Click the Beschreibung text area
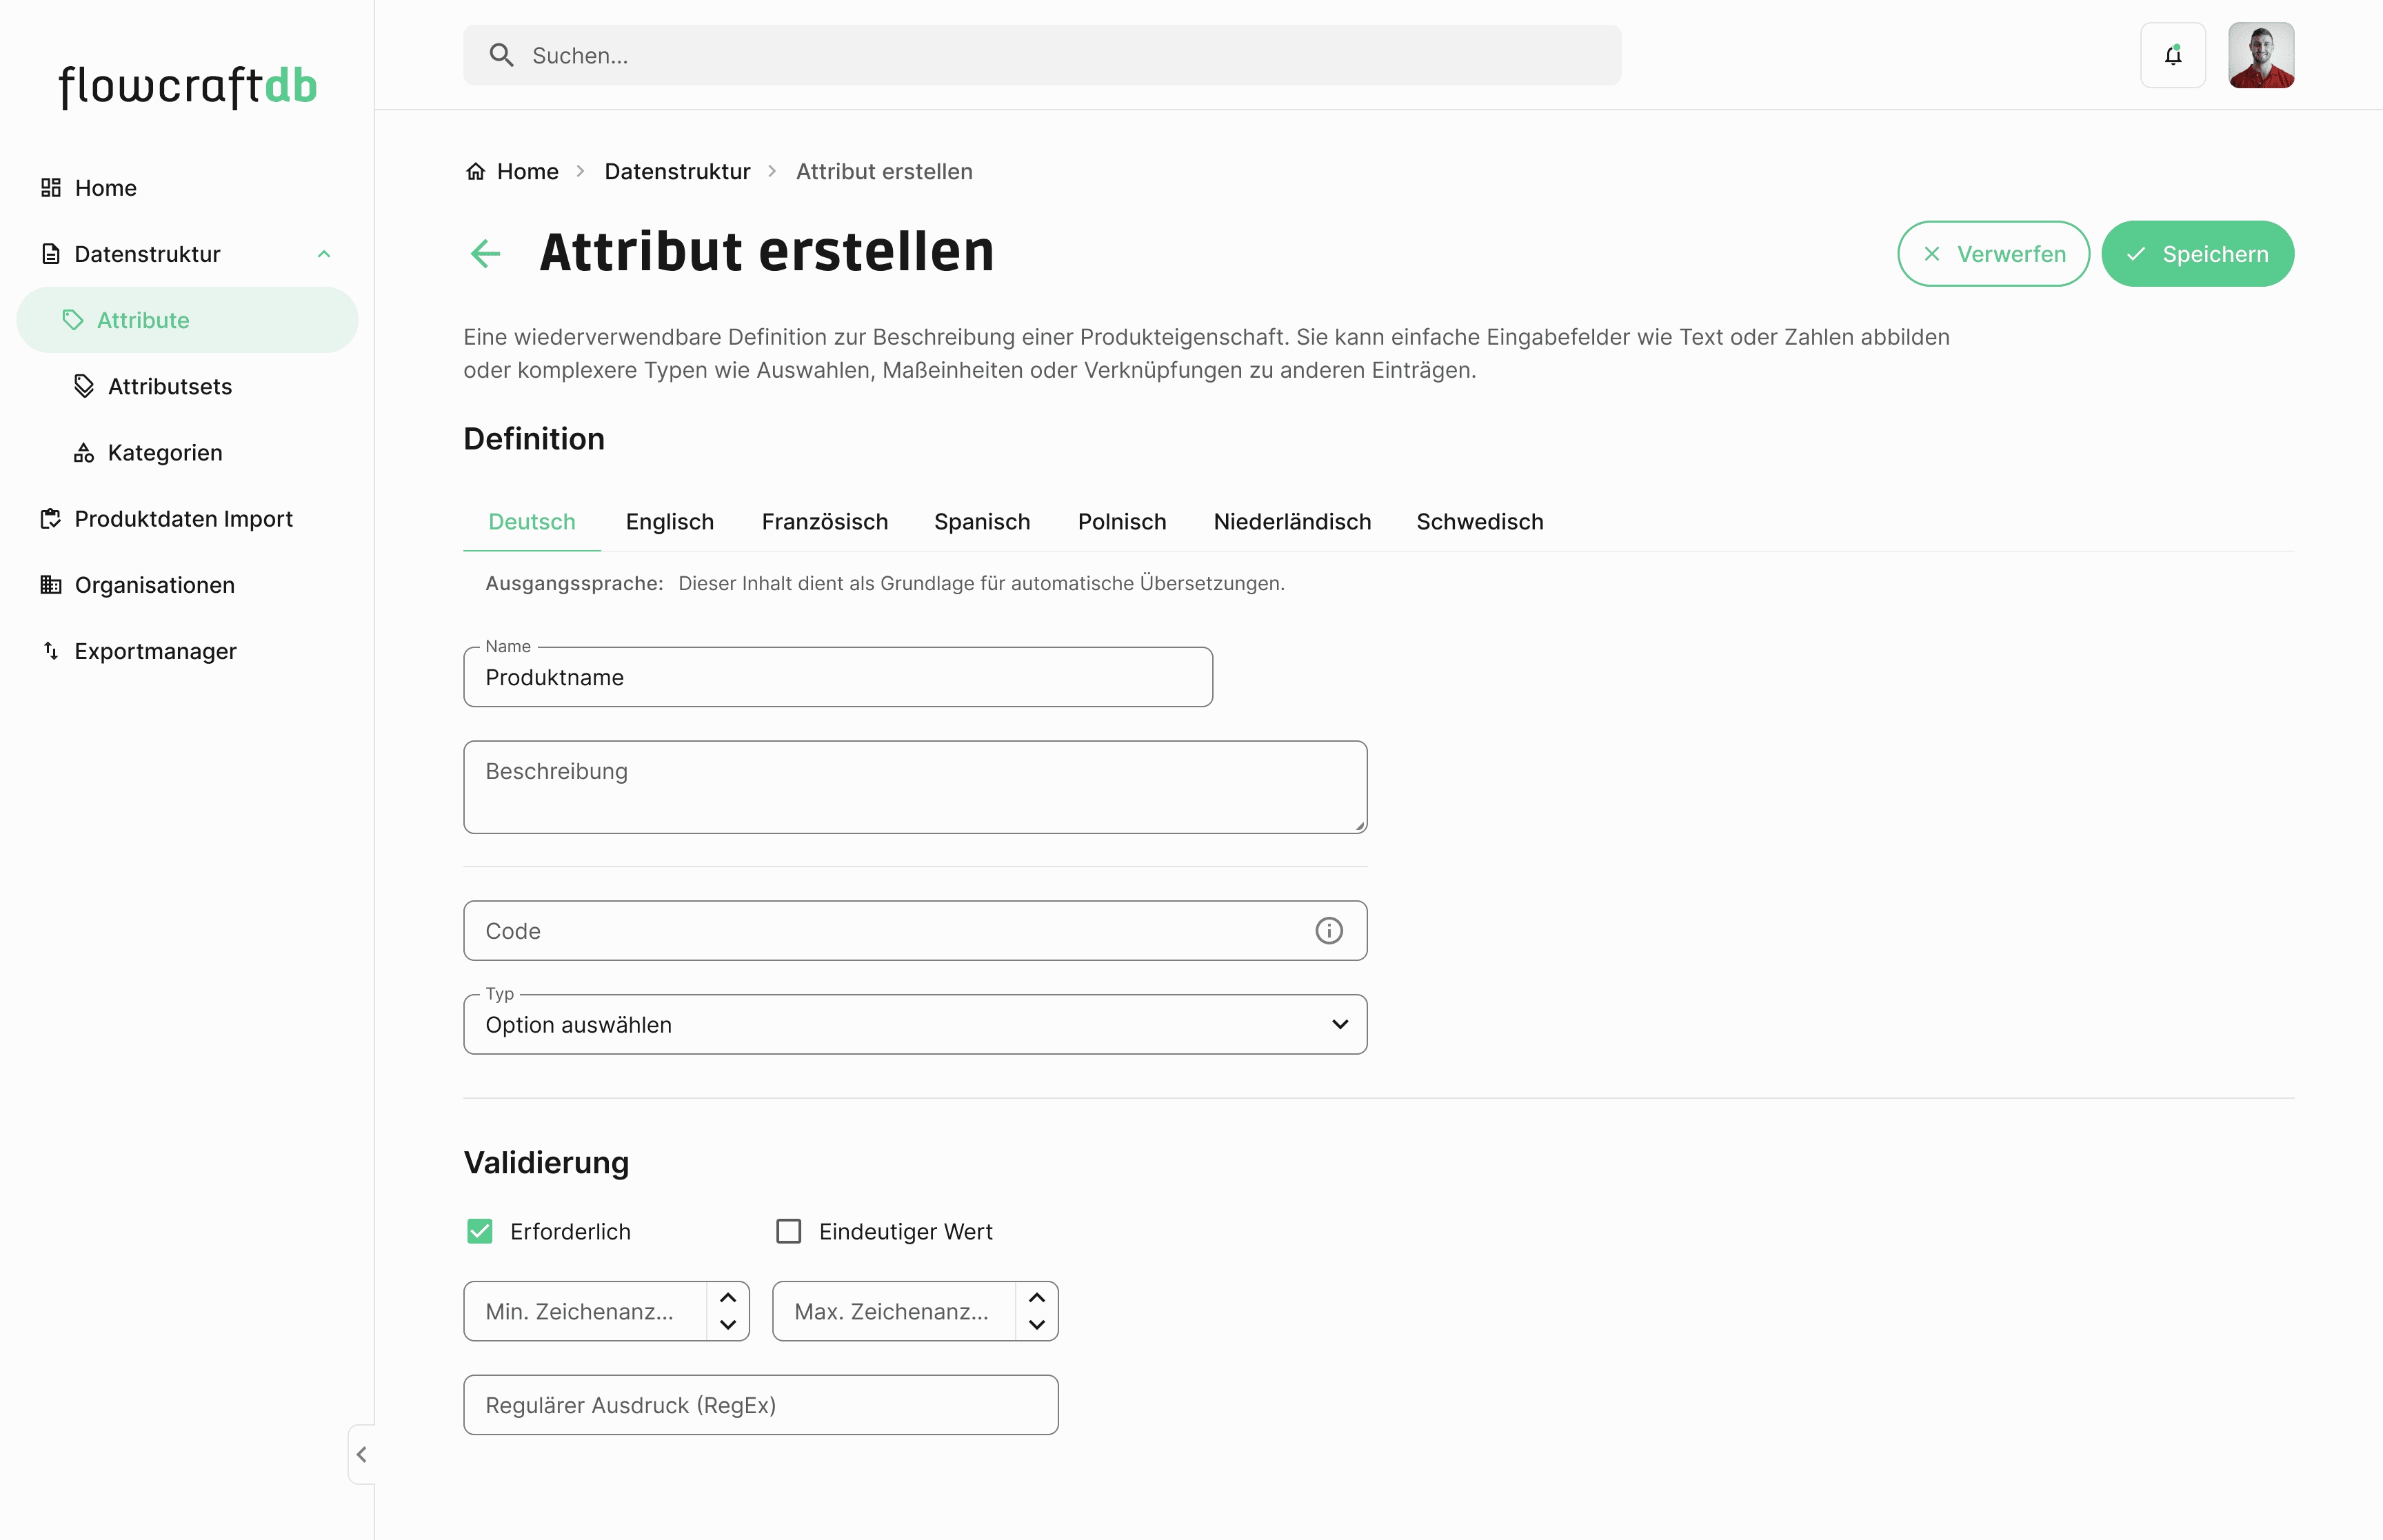Image resolution: width=2383 pixels, height=1540 pixels. coord(914,787)
